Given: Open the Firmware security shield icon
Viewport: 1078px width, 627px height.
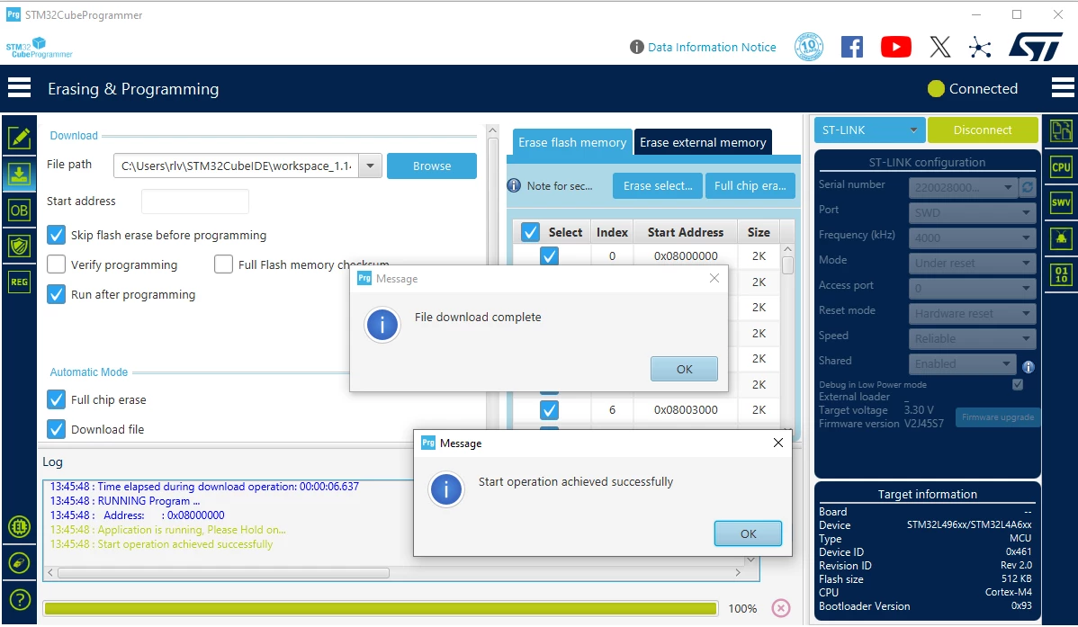Looking at the screenshot, I should click(19, 246).
